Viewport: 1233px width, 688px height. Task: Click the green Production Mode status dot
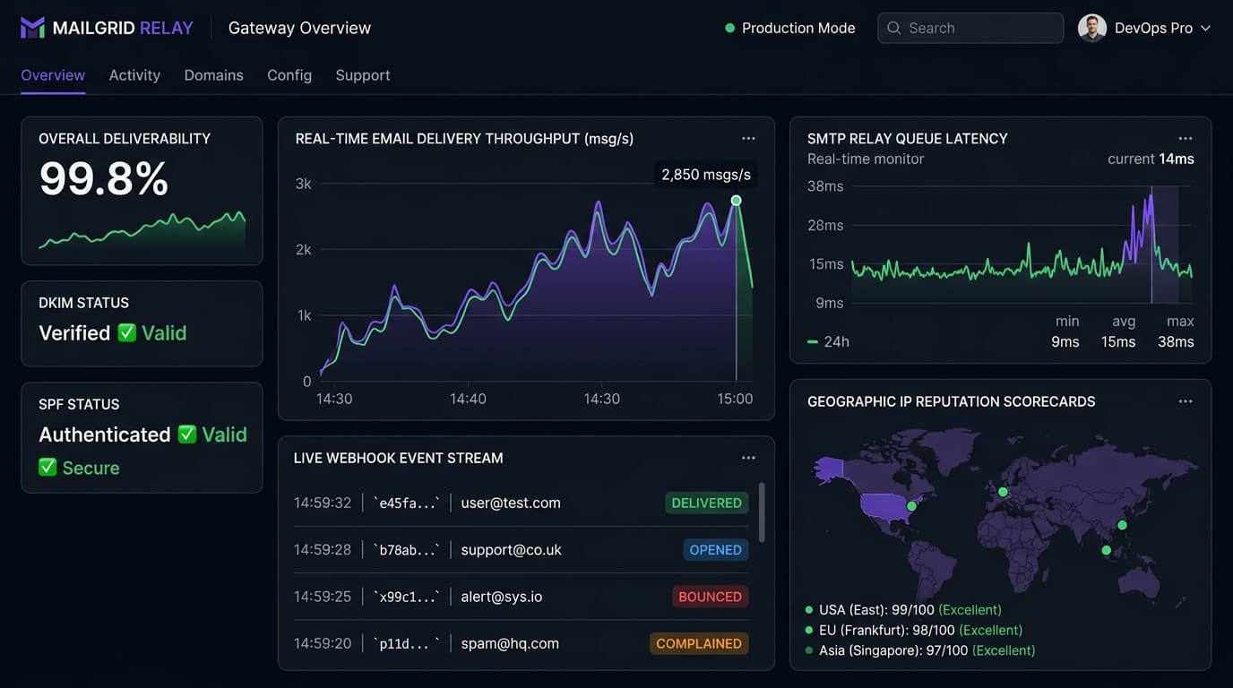(x=730, y=28)
